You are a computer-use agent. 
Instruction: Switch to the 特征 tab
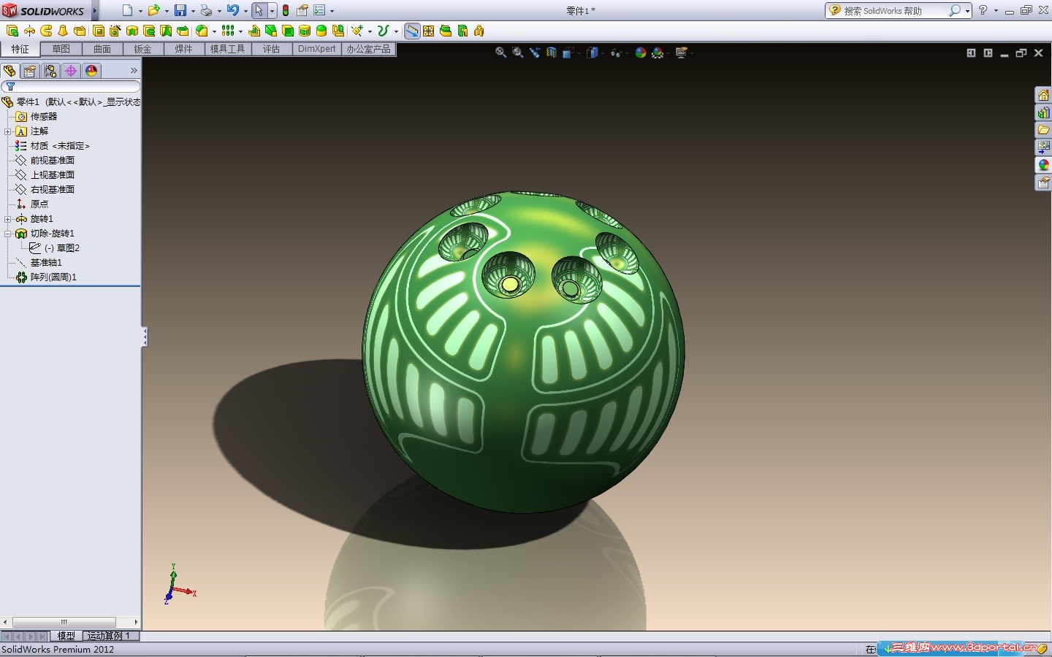(20, 49)
